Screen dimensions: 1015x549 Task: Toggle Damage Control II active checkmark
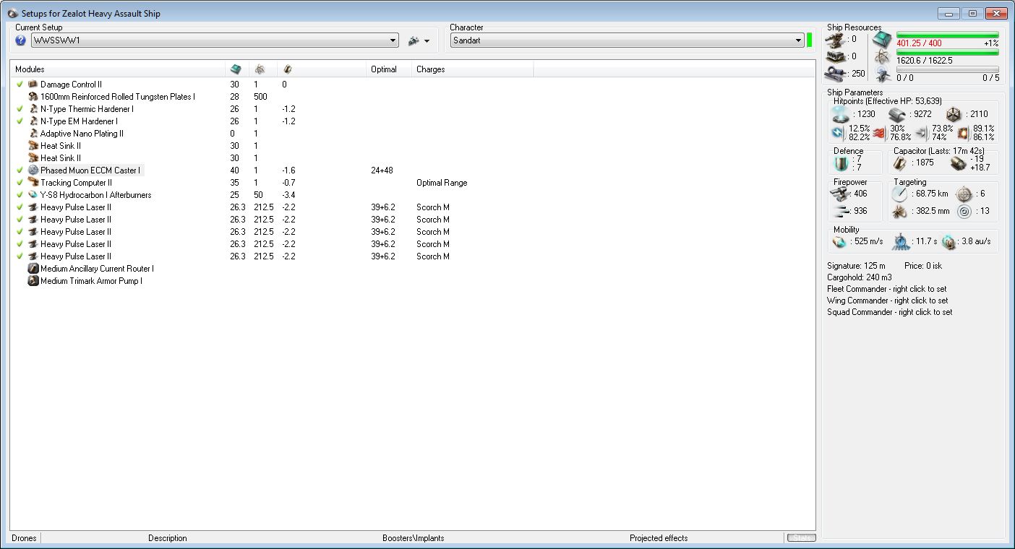pyautogui.click(x=20, y=85)
